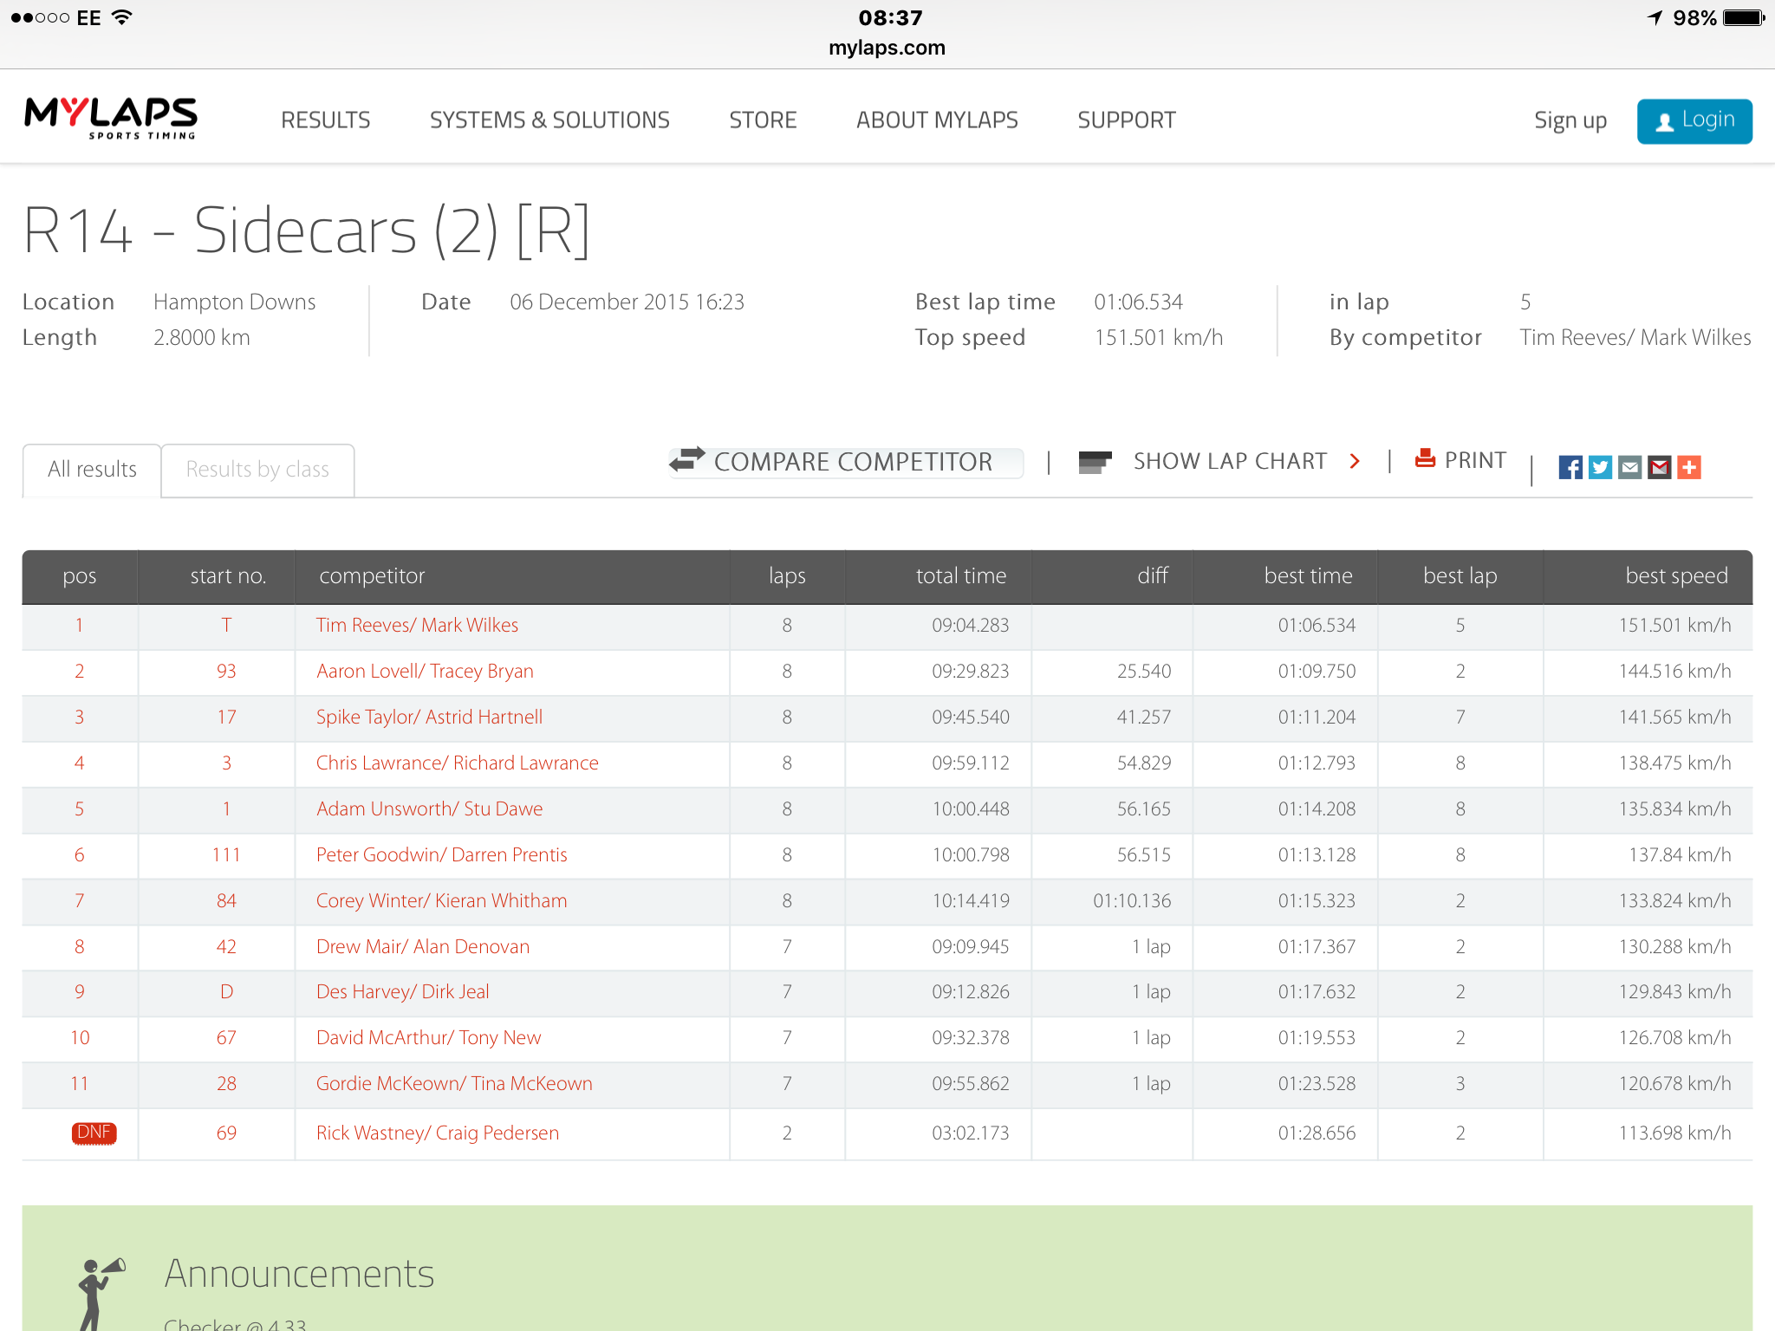The width and height of the screenshot is (1775, 1331).
Task: Click start number 111
Action: 226,854
